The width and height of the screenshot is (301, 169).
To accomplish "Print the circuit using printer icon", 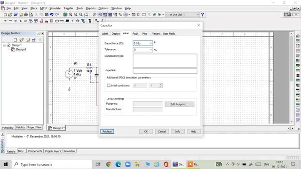I will coord(26,15).
